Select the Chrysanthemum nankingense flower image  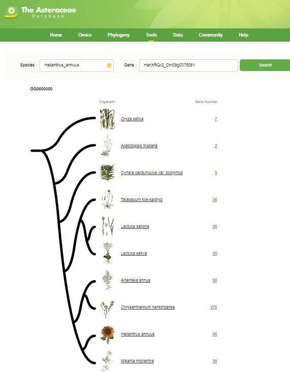pyautogui.click(x=107, y=308)
